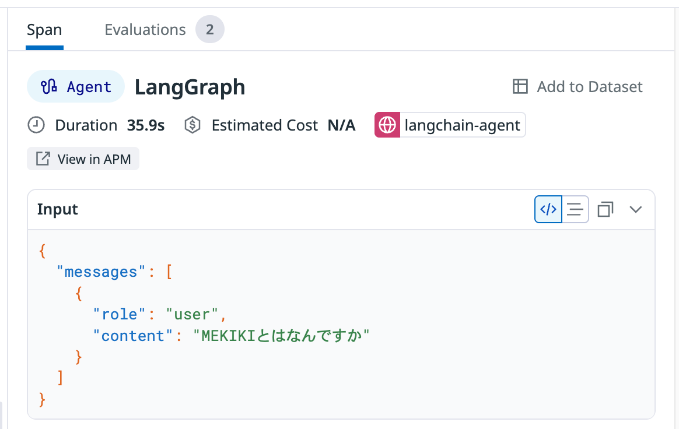Click the Duration clock icon
The height and width of the screenshot is (429, 679).
[36, 125]
